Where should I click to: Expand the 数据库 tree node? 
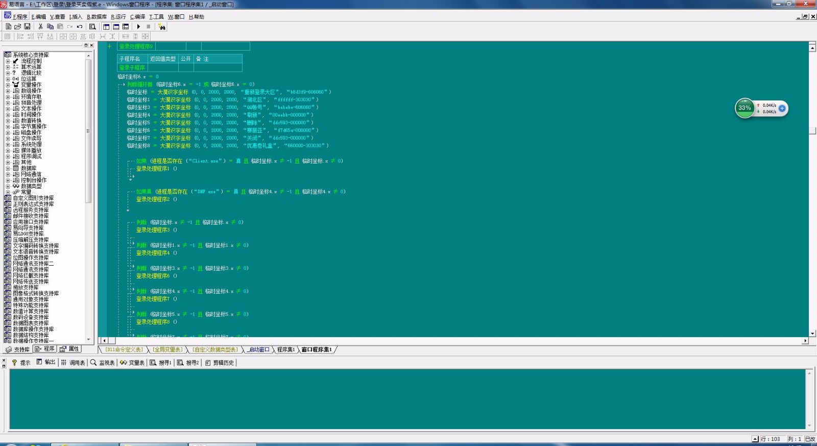(x=8, y=168)
